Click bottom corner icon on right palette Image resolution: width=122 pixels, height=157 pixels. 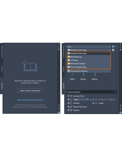click(x=120, y=113)
